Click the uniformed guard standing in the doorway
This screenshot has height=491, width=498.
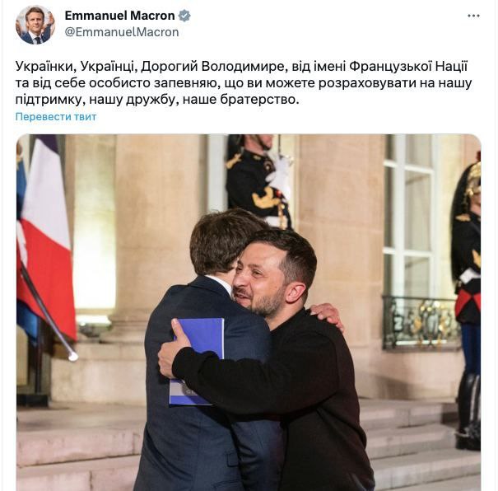coord(258,181)
